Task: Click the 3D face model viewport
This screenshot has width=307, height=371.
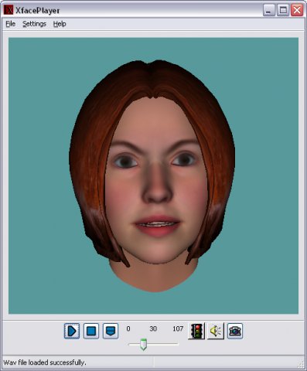Action: click(x=153, y=175)
